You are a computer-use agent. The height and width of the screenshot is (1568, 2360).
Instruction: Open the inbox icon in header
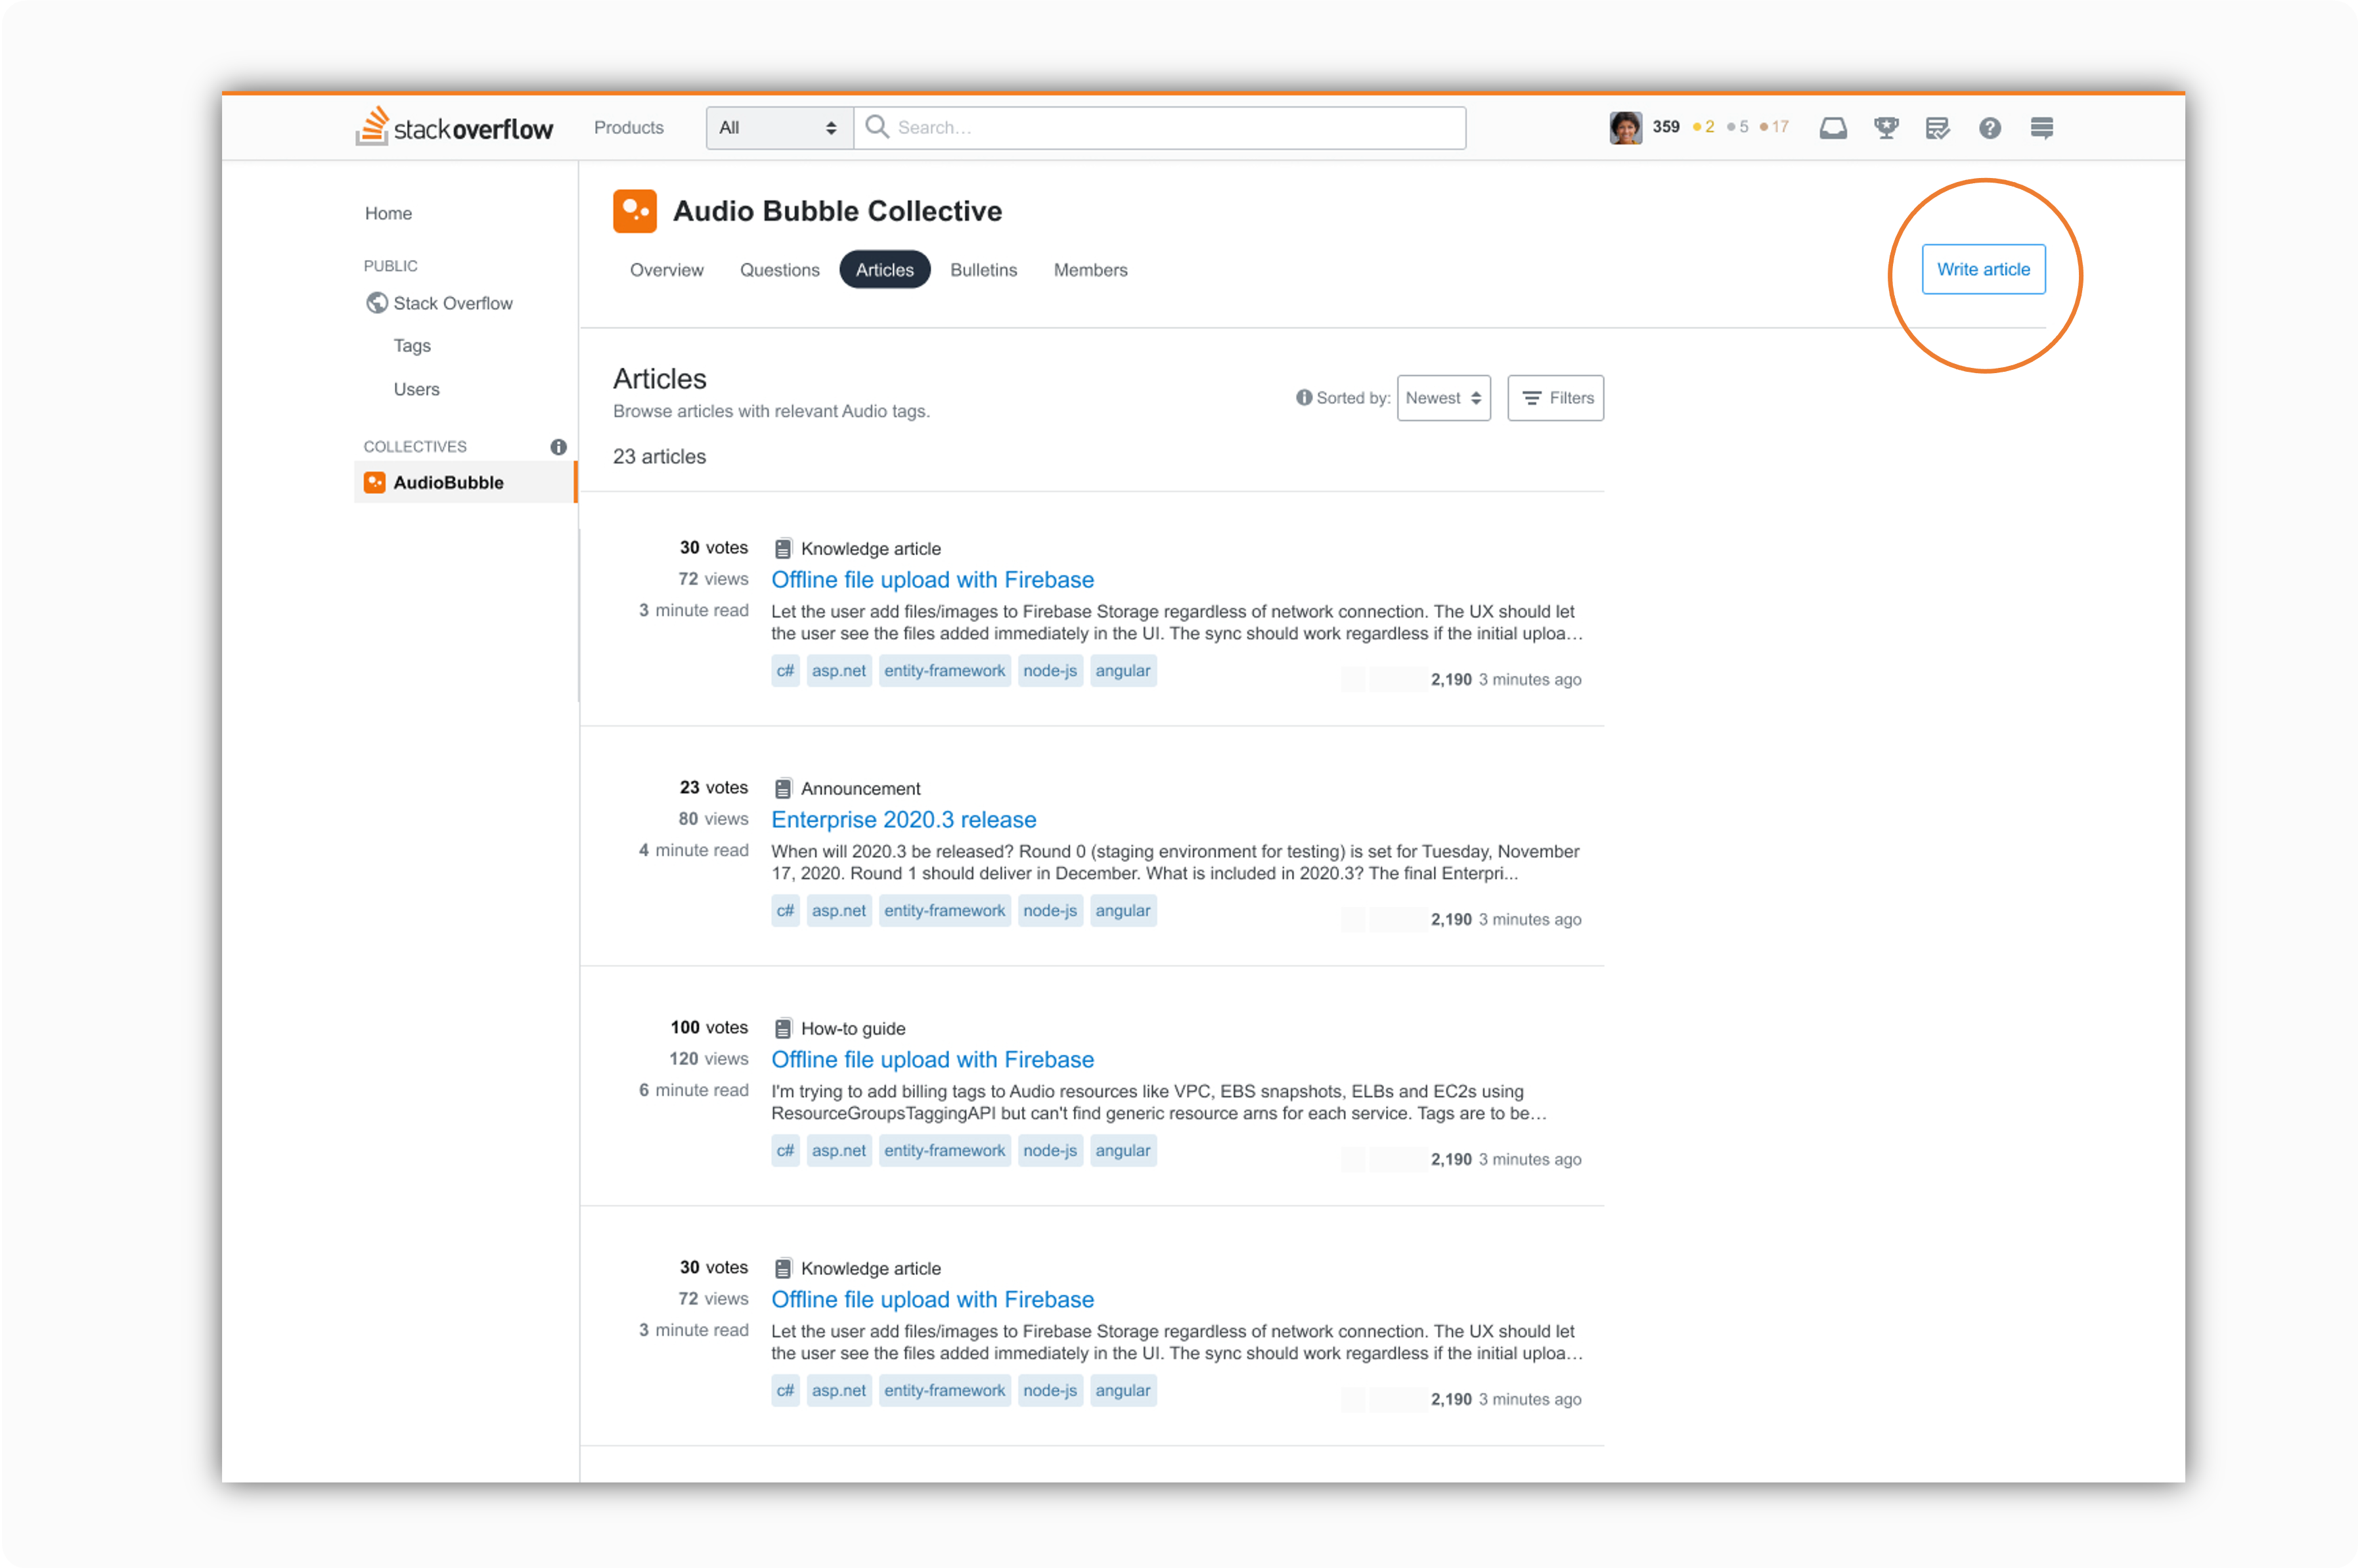tap(1833, 128)
